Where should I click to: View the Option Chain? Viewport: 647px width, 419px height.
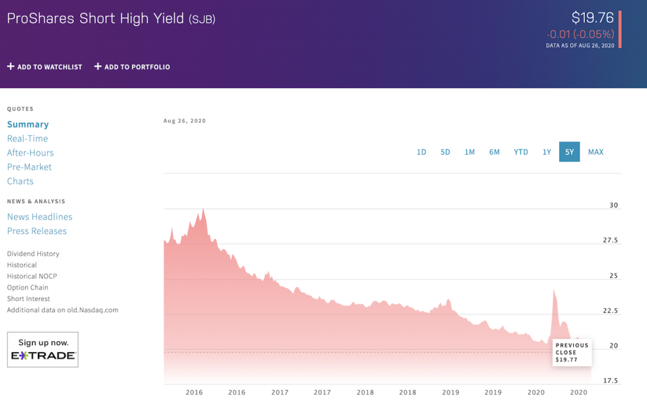click(x=28, y=288)
